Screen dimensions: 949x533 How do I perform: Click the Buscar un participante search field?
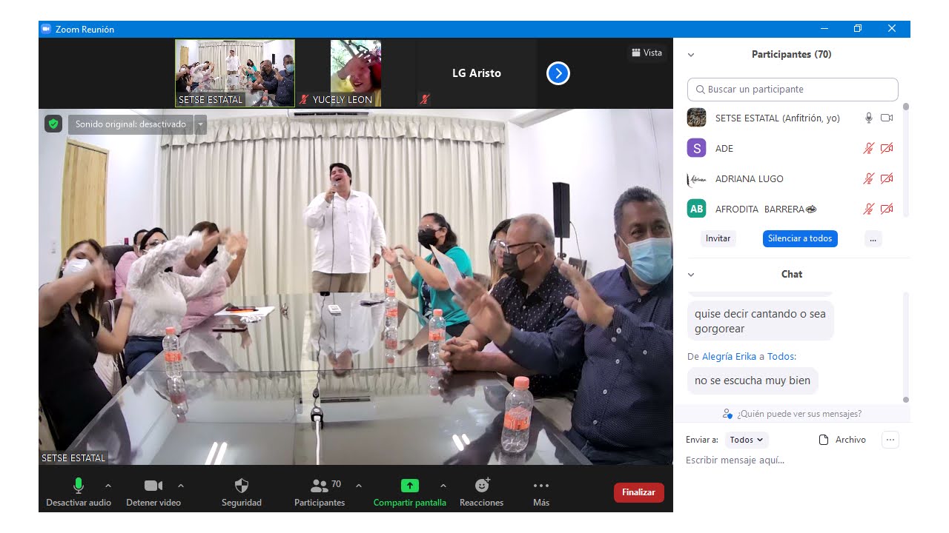coord(793,89)
